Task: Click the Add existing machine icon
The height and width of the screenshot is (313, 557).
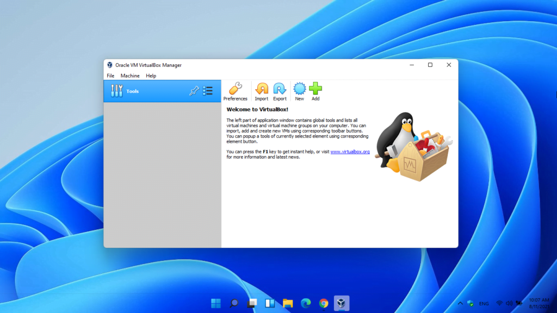Action: click(315, 91)
